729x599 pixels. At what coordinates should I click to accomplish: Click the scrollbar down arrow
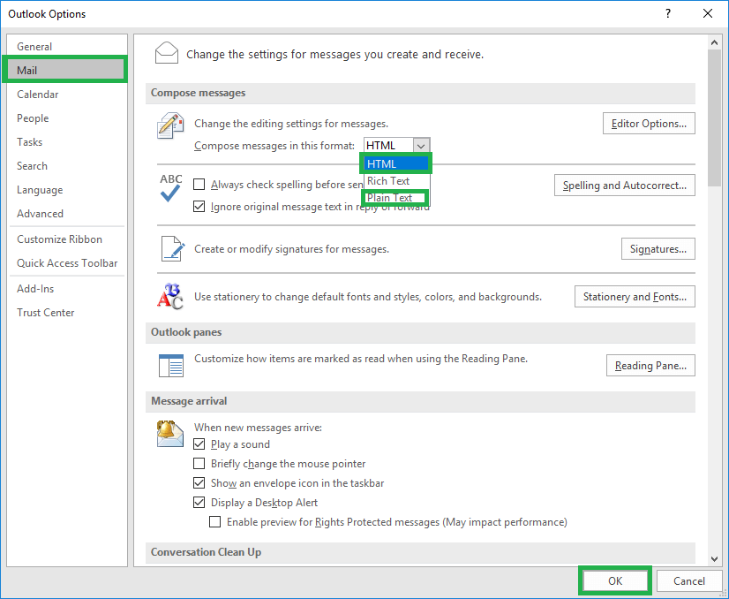click(x=714, y=559)
